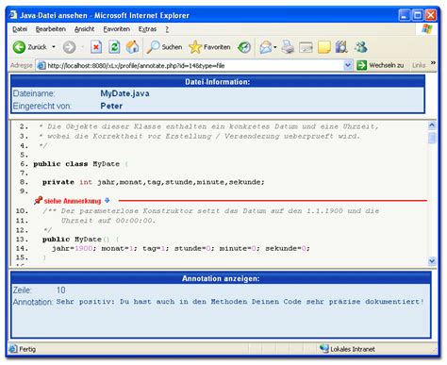Open the Ansicht menu
This screenshot has width=447, height=365.
click(x=84, y=29)
